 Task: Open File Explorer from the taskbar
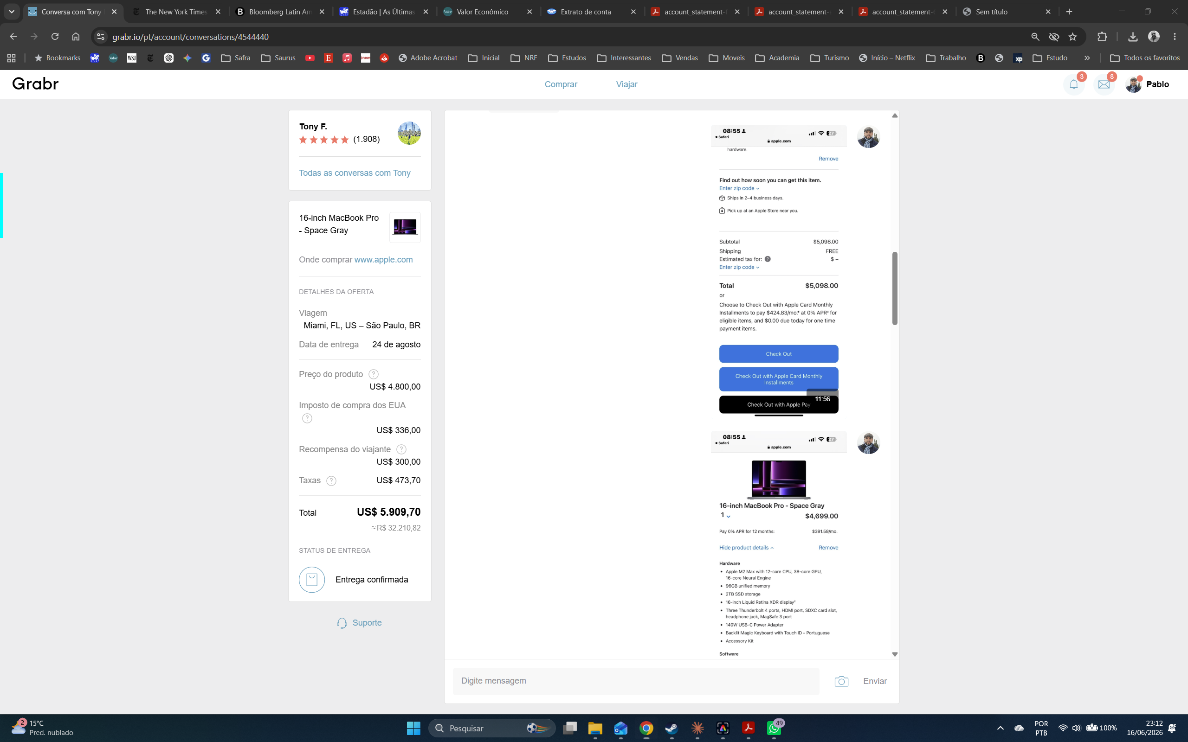595,728
